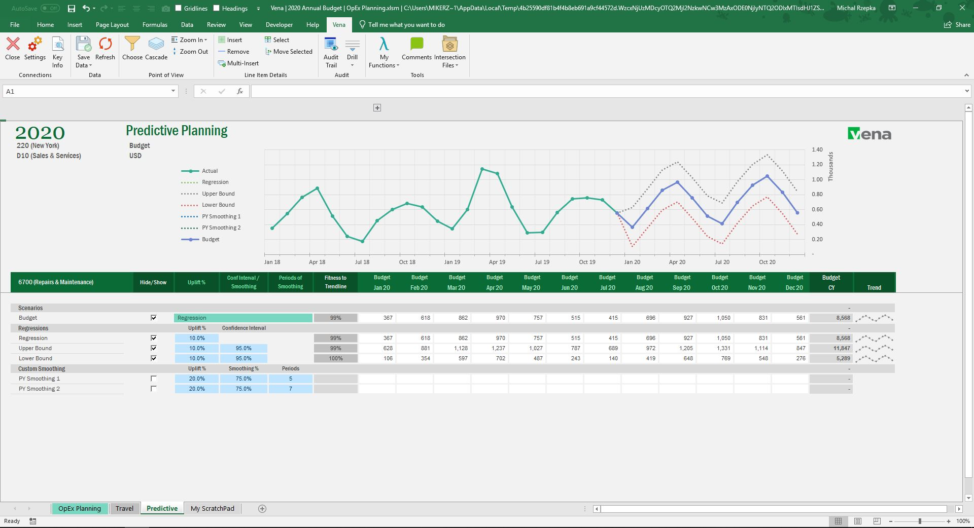Adjust the zoom slider in status bar
This screenshot has height=528, width=974.
click(920, 521)
